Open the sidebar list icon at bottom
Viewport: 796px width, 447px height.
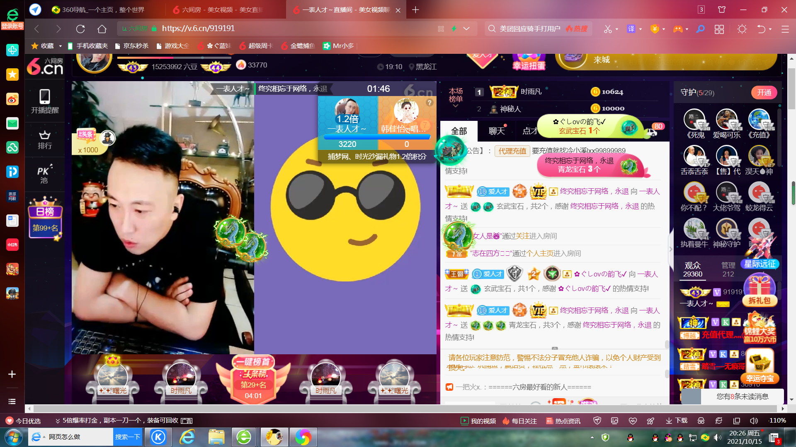pyautogui.click(x=12, y=401)
